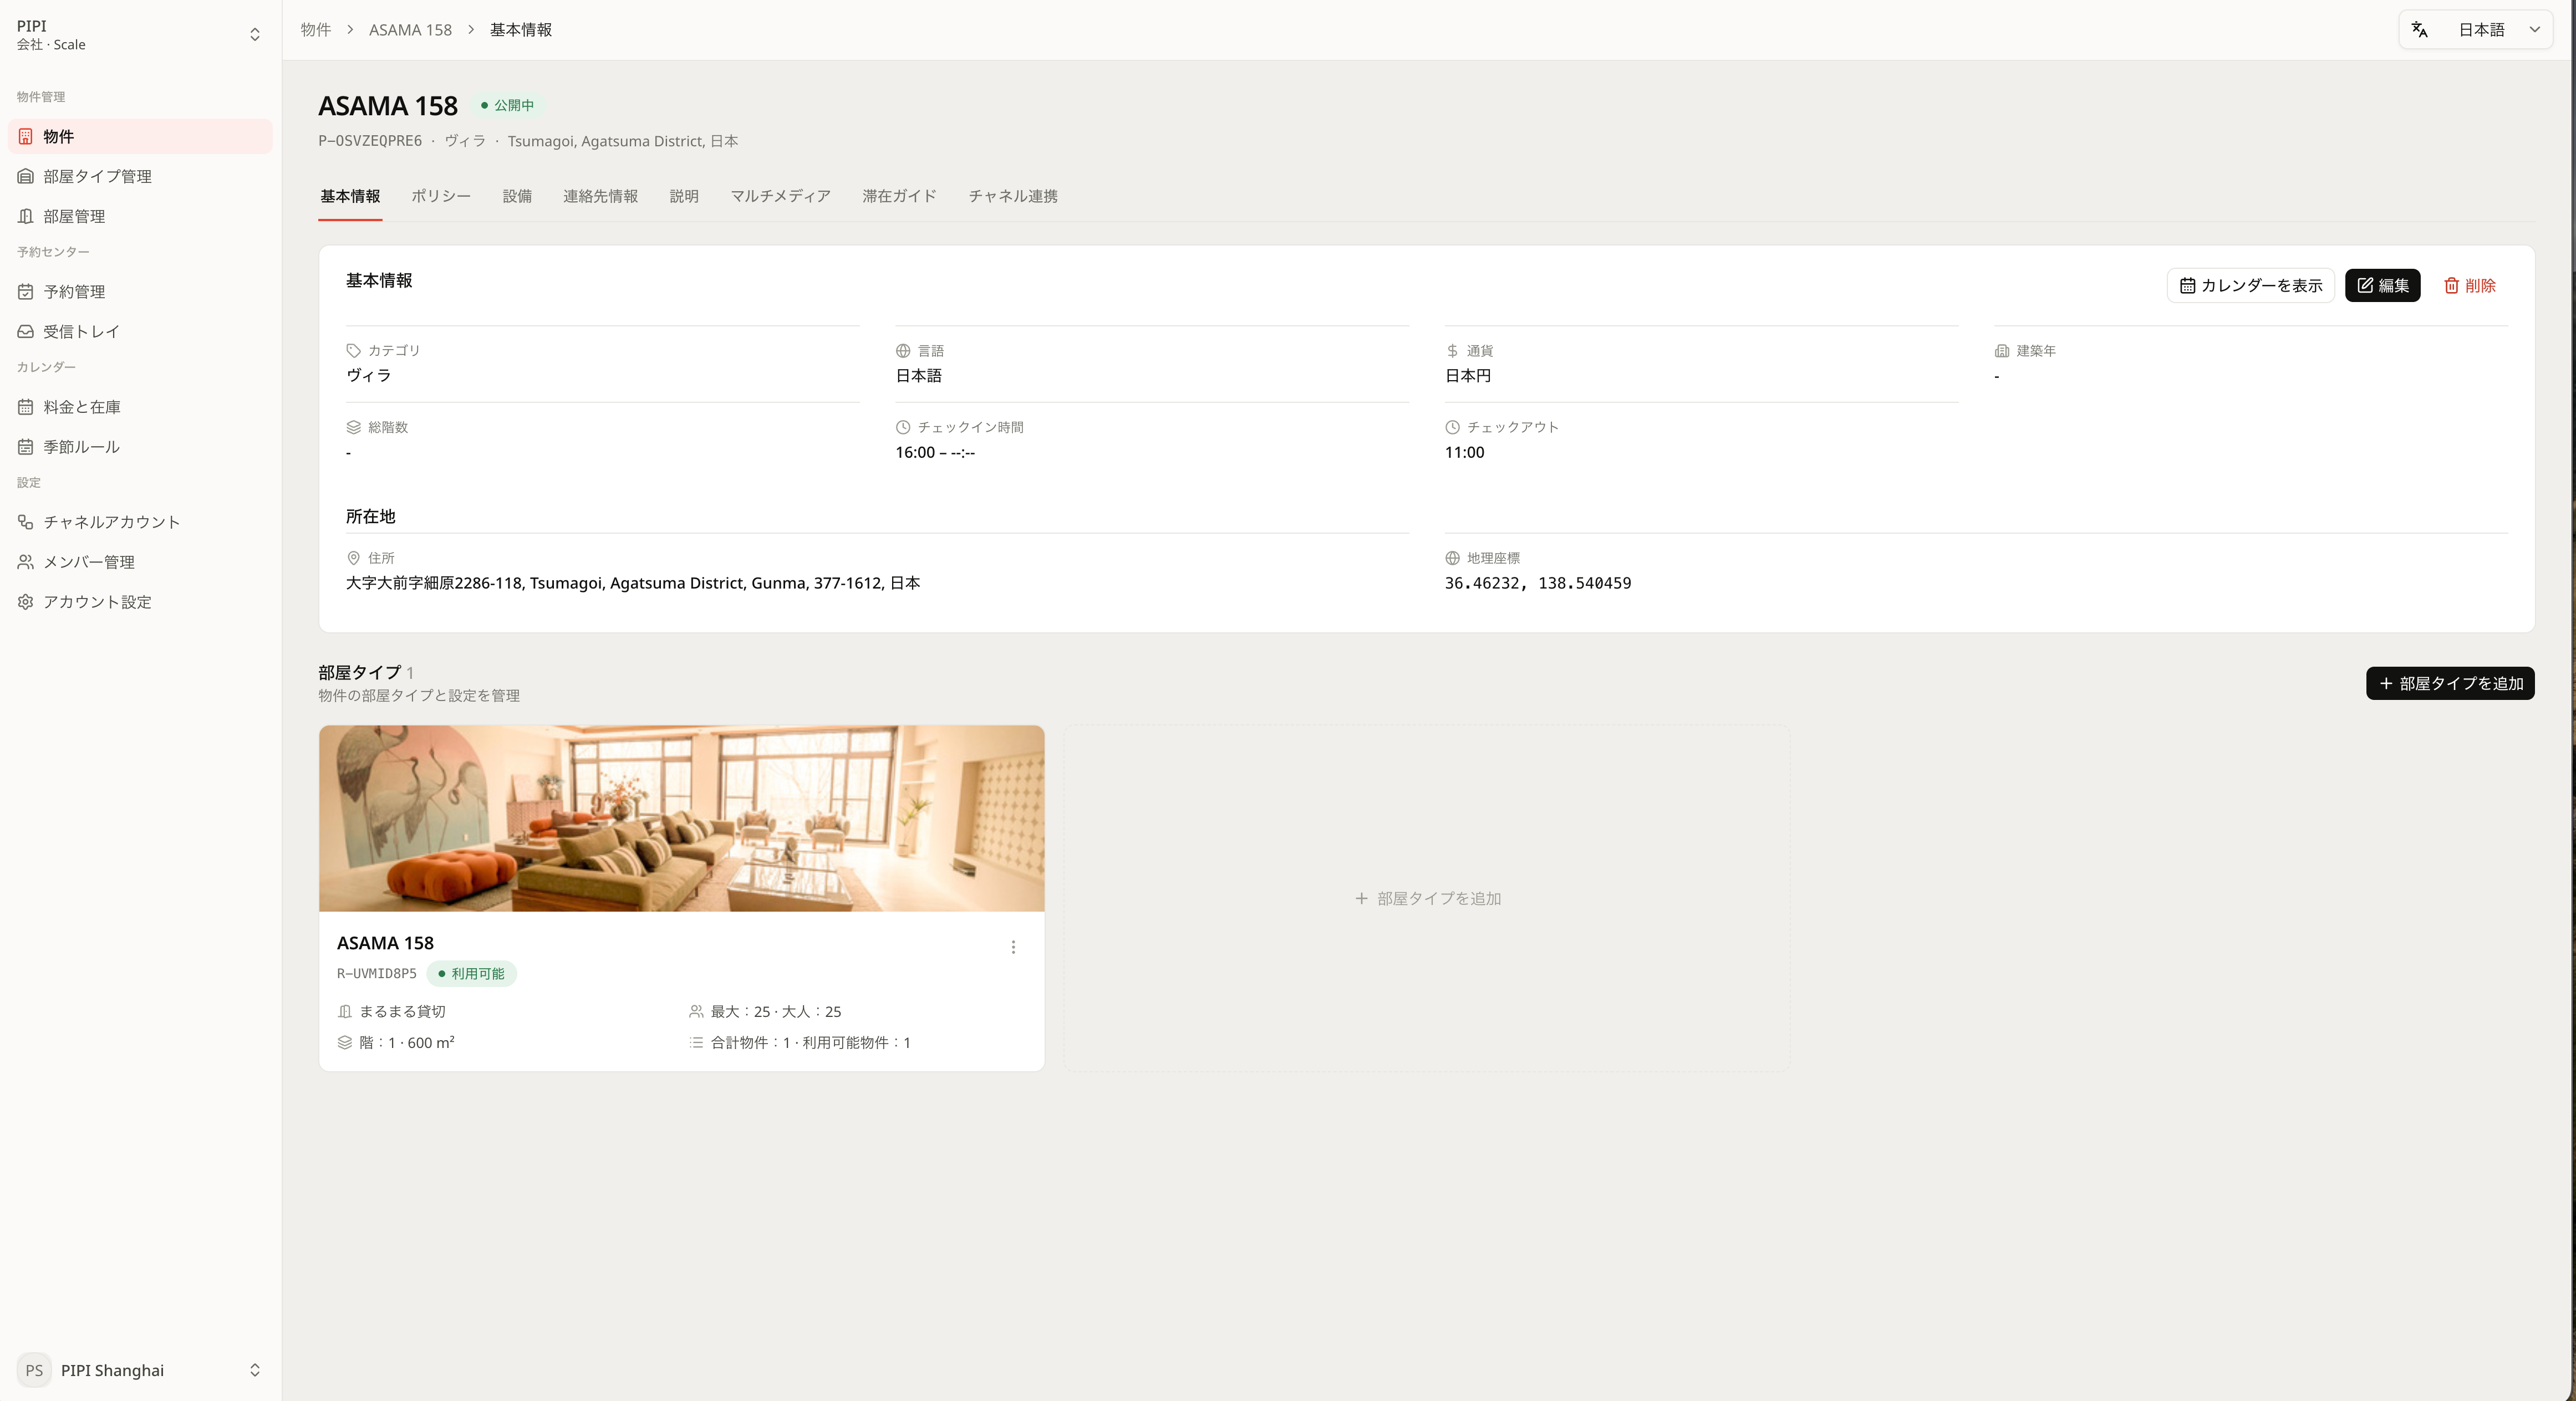Click the 公開中 status badge
This screenshot has height=1401, width=2576.
508,105
